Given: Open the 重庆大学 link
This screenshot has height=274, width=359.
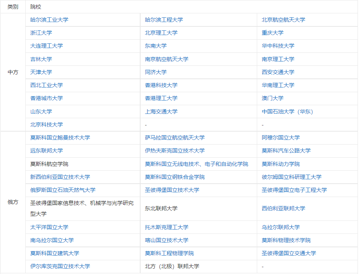Looking at the screenshot, I should (x=273, y=33).
